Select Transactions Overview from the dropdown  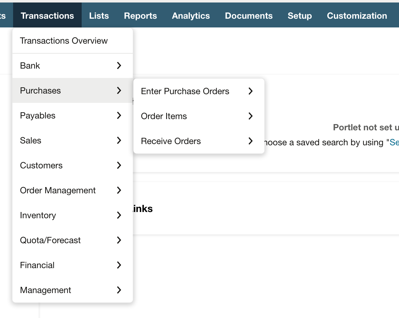[73, 41]
